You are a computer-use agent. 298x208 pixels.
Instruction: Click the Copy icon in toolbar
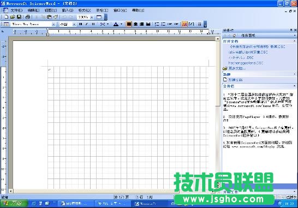point(43,17)
